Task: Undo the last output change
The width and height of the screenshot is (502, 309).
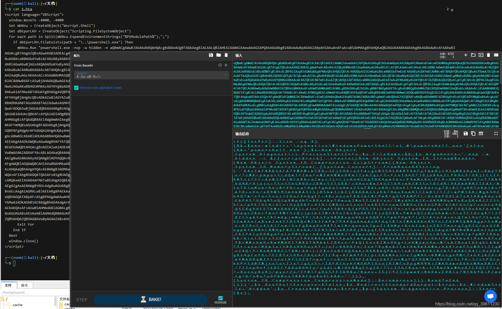Action: click(488, 134)
